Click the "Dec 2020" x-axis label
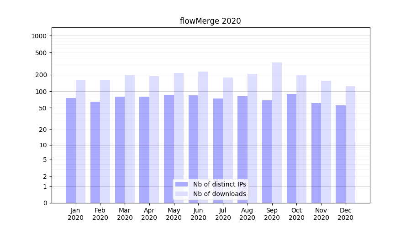 [x=345, y=214]
